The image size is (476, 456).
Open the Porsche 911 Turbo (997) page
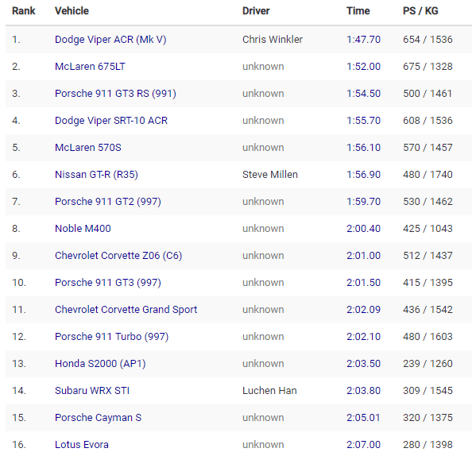(x=112, y=337)
